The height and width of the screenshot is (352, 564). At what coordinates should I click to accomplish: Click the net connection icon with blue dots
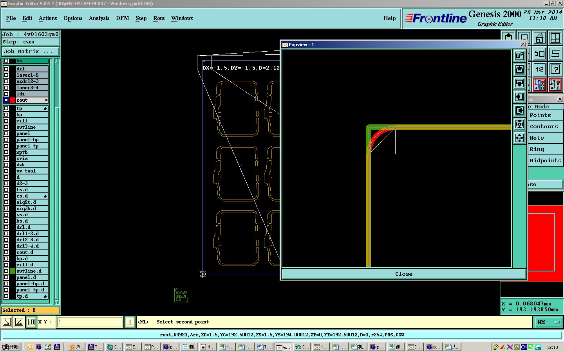539,85
